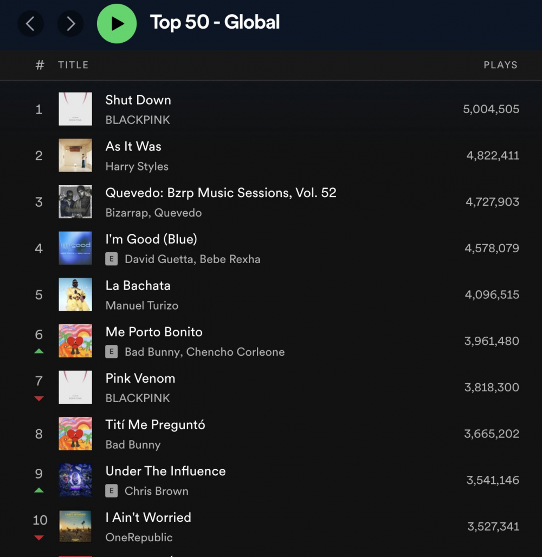
Task: Open the Me Porto Bonito cover art
Action: (75, 341)
